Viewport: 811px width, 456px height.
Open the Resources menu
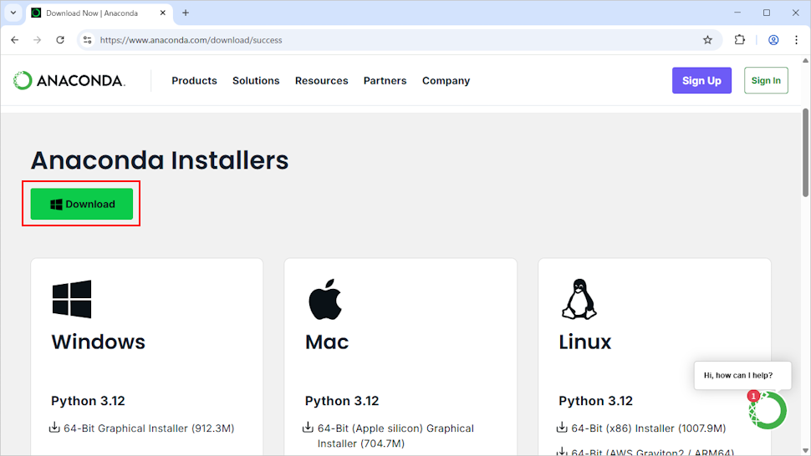click(x=322, y=80)
